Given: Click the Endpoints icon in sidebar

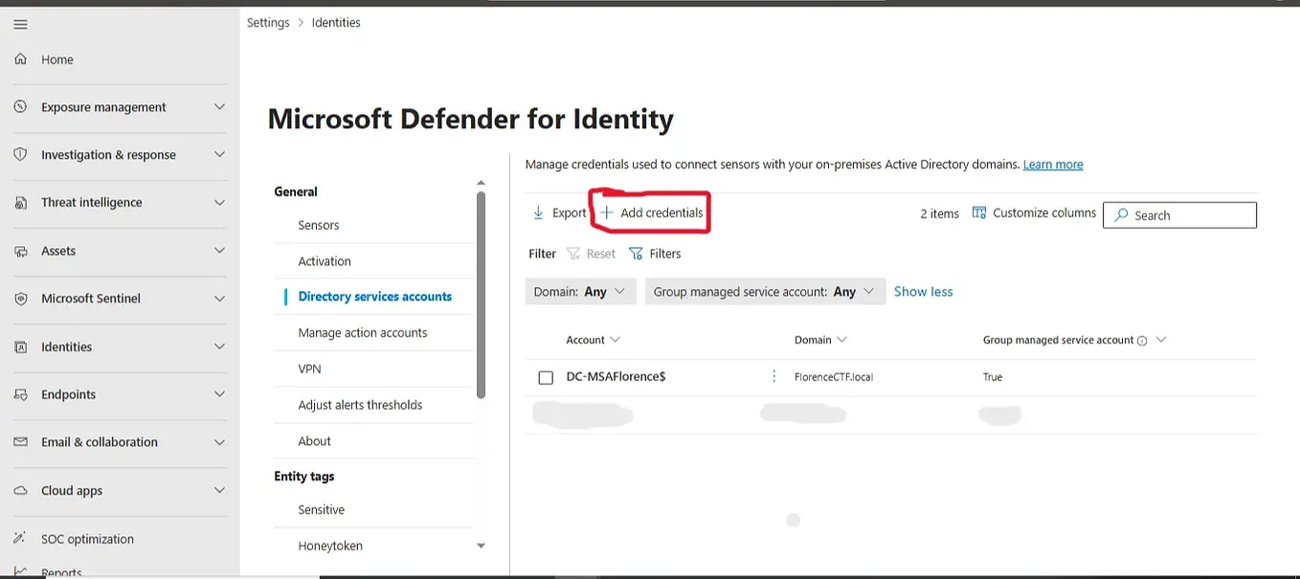Looking at the screenshot, I should point(21,394).
